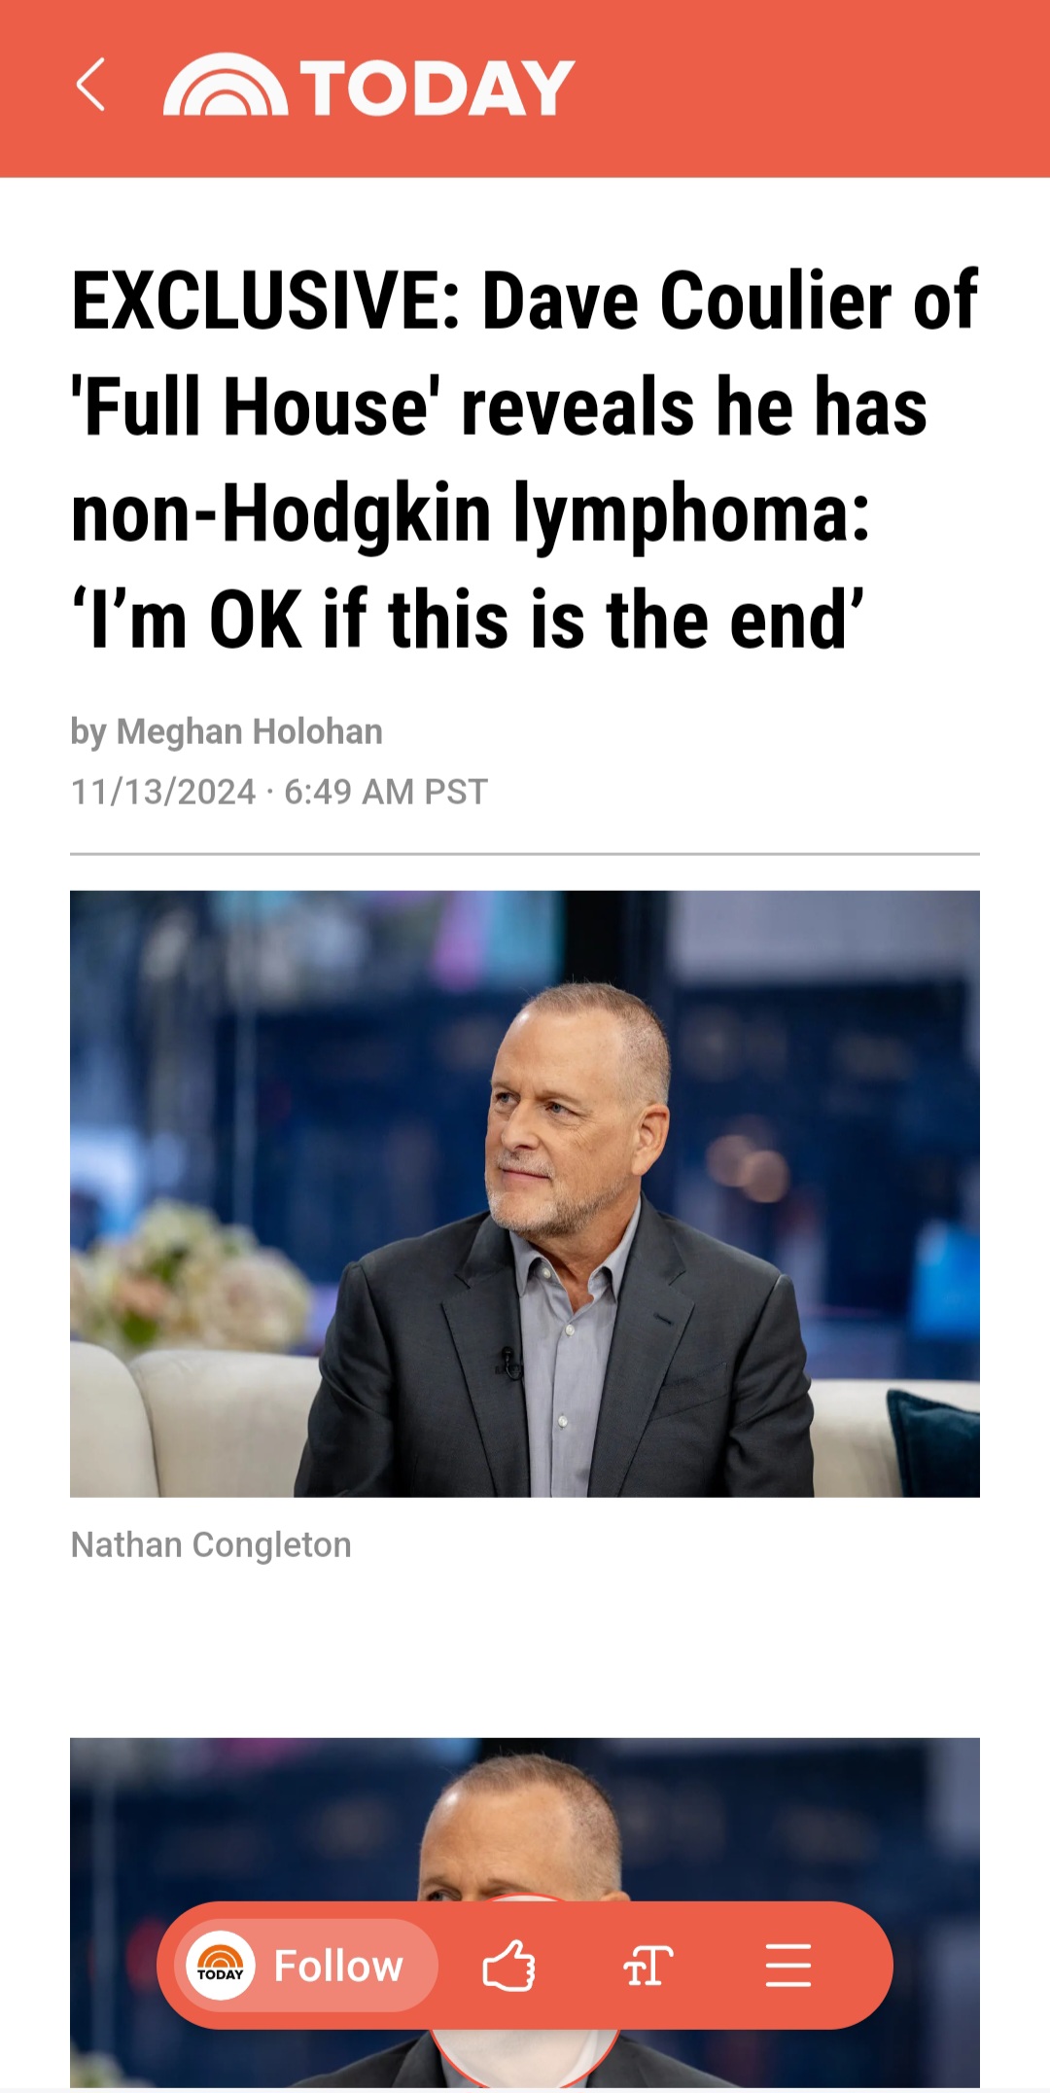
Task: Click the TODAY wordmark in the header
Action: [437, 89]
